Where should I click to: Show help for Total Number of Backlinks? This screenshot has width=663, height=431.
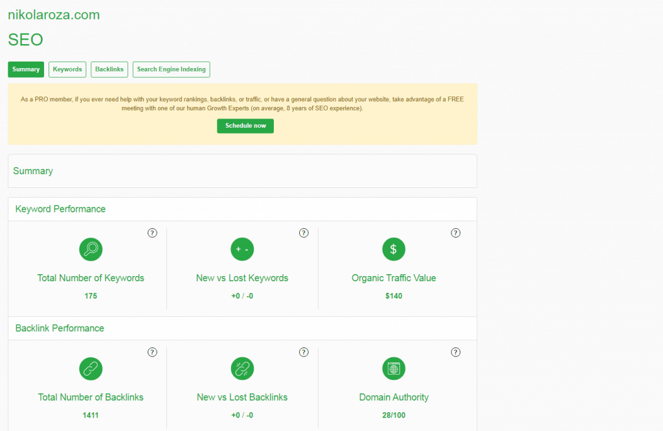pyautogui.click(x=152, y=352)
